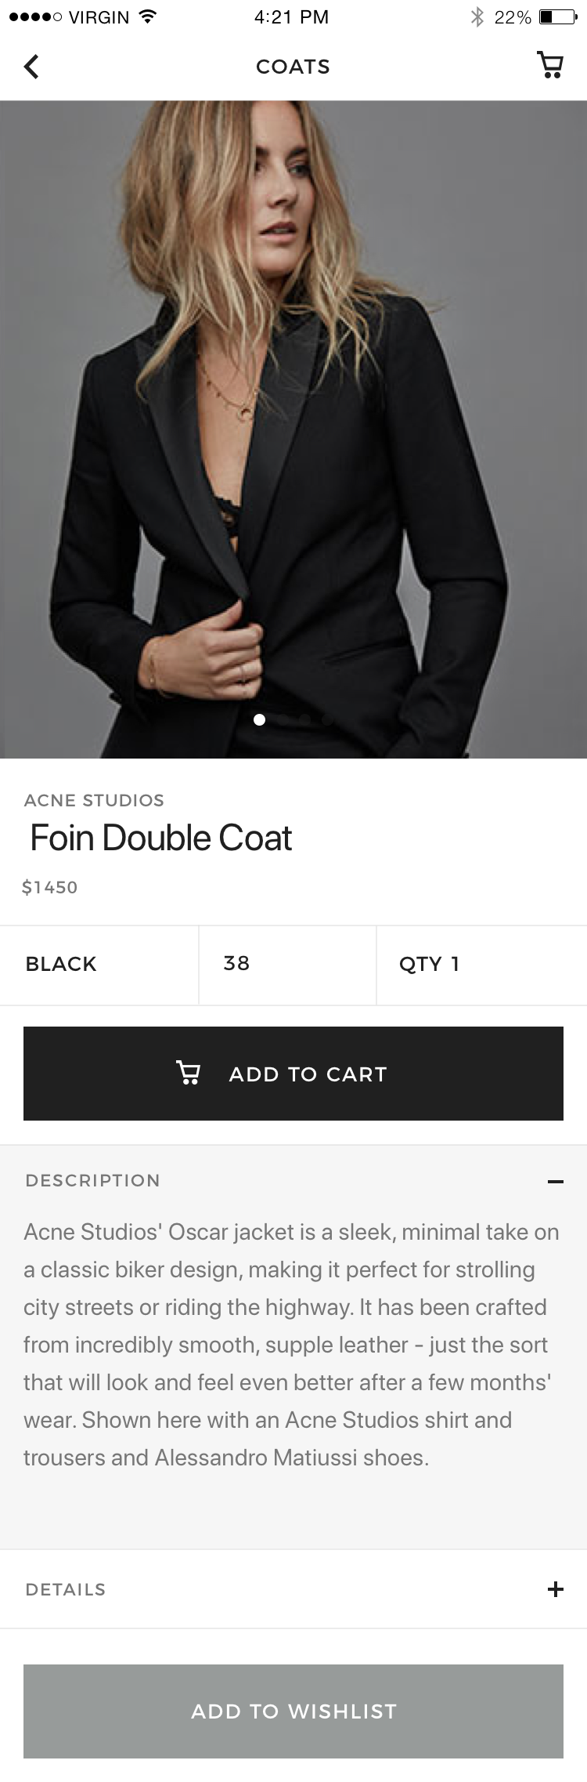Open the QTY 1 quantity selector
This screenshot has height=1782, width=587.
[481, 965]
